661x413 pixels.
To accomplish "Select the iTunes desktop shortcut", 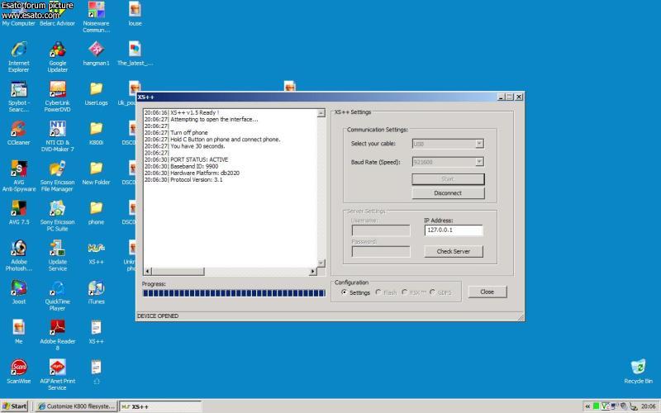I will (x=96, y=292).
